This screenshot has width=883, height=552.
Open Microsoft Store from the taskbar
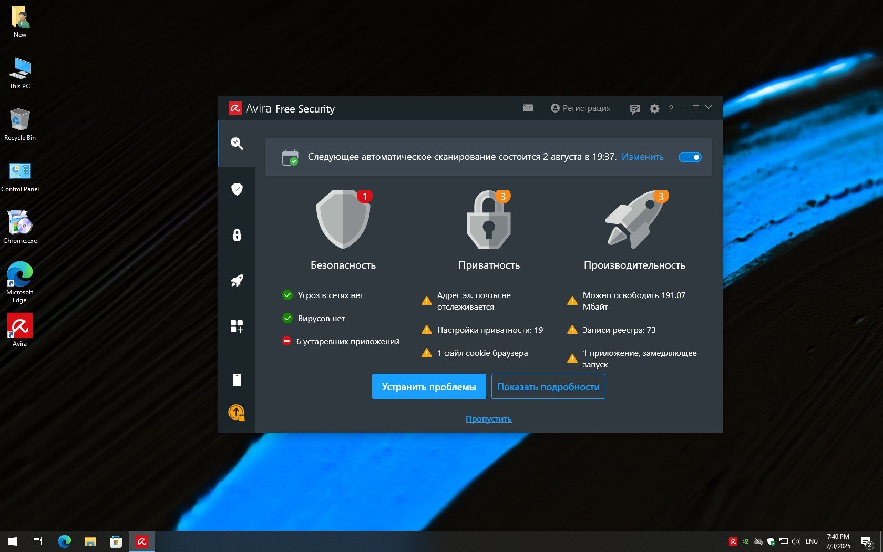click(116, 541)
